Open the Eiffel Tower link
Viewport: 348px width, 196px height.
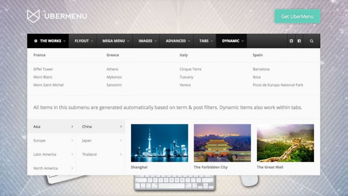42,69
